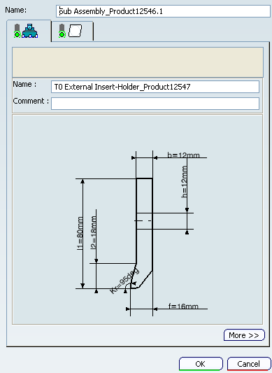Image resolution: width=272 pixels, height=373 pixels.
Task: Focus the Sub Assembly_Product12546.1 name field
Action: click(163, 11)
